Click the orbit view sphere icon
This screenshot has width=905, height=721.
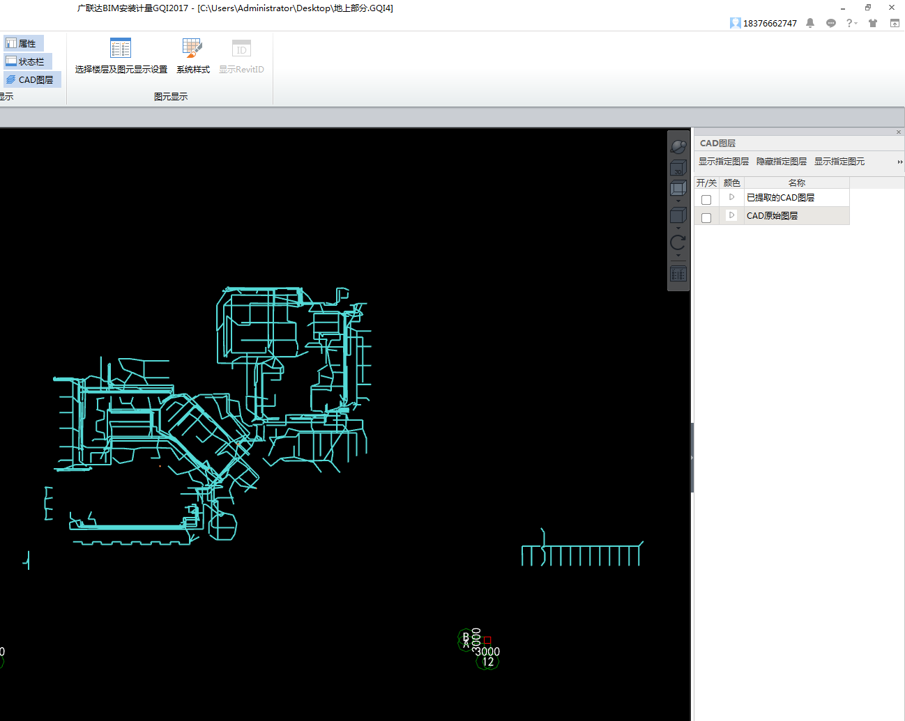(x=678, y=146)
